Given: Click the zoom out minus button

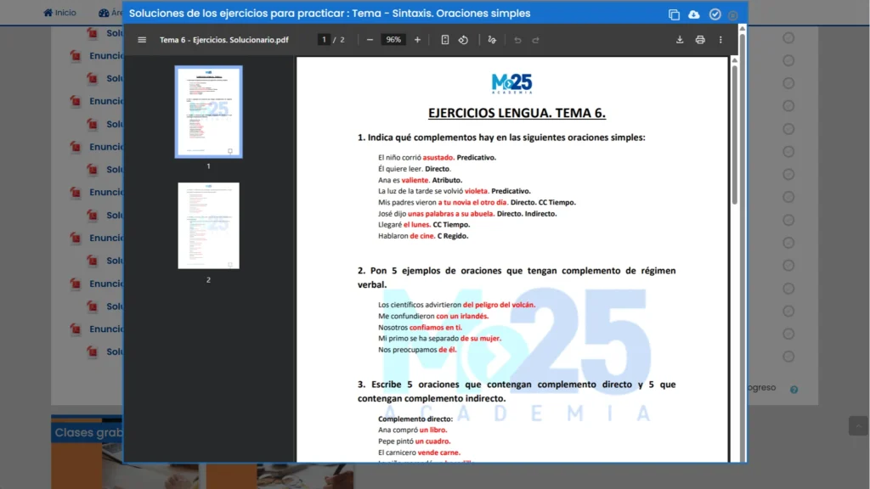Looking at the screenshot, I should tap(370, 40).
